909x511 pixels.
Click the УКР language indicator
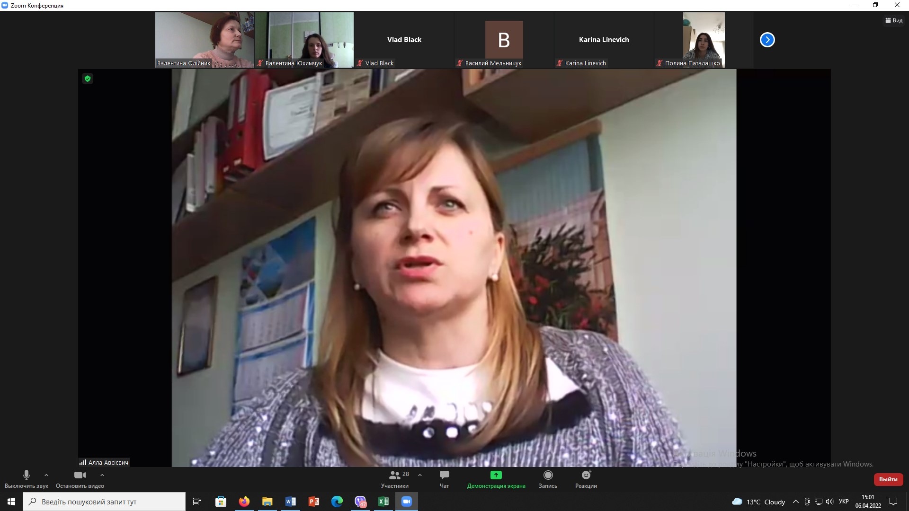click(x=843, y=502)
